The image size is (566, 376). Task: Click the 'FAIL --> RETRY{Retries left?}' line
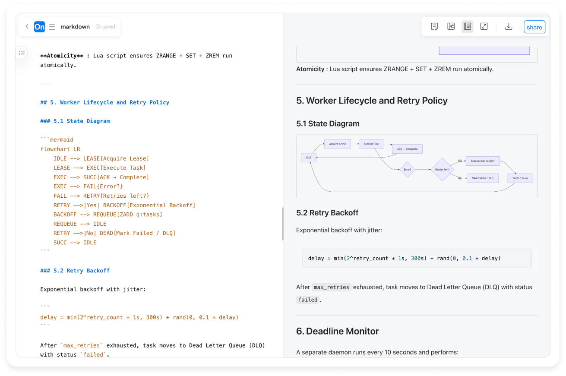click(x=101, y=196)
